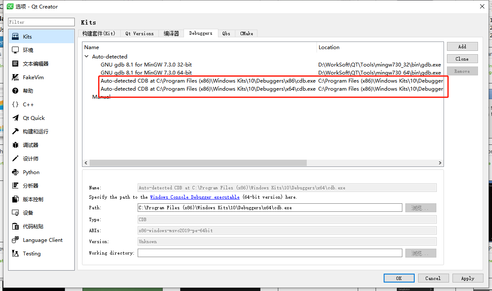Image resolution: width=492 pixels, height=291 pixels.
Task: Click the Remove button
Action: 462,71
